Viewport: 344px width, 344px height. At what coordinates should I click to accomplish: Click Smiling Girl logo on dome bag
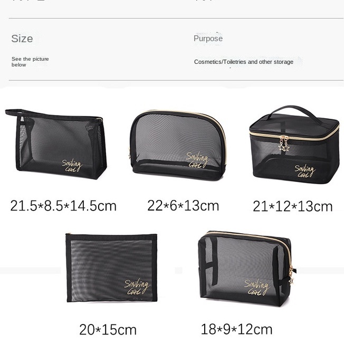click(x=197, y=160)
